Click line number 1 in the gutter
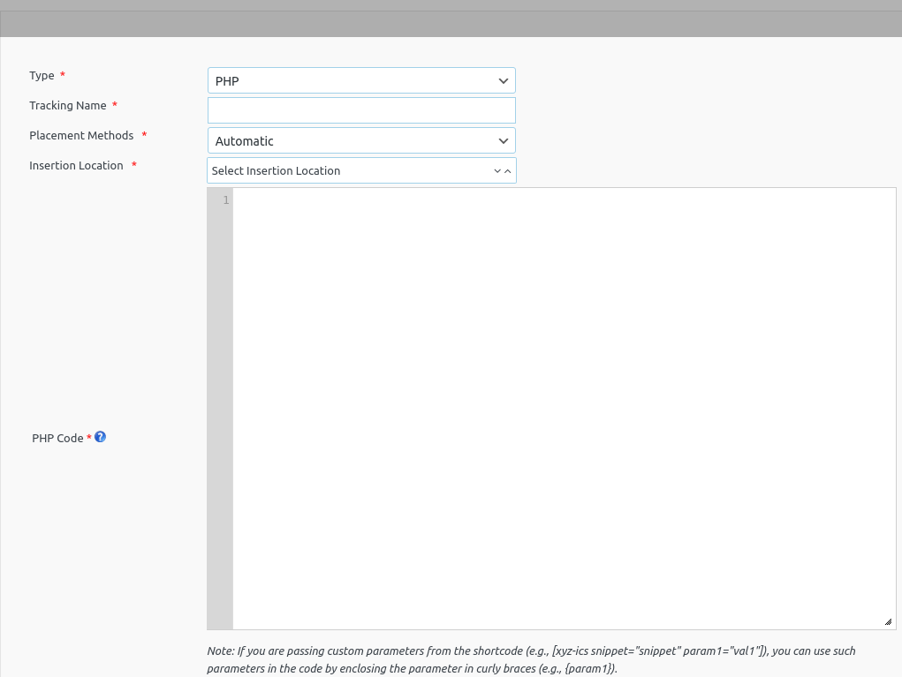Image resolution: width=902 pixels, height=677 pixels. click(225, 199)
